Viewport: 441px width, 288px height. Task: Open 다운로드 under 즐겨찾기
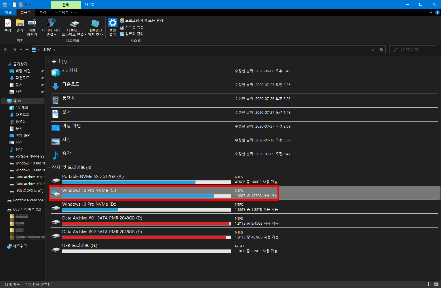click(22, 78)
